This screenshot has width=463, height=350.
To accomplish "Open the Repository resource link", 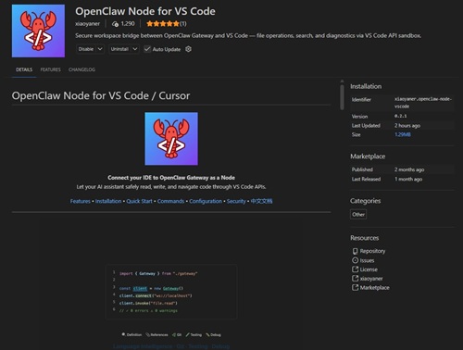I will click(372, 251).
